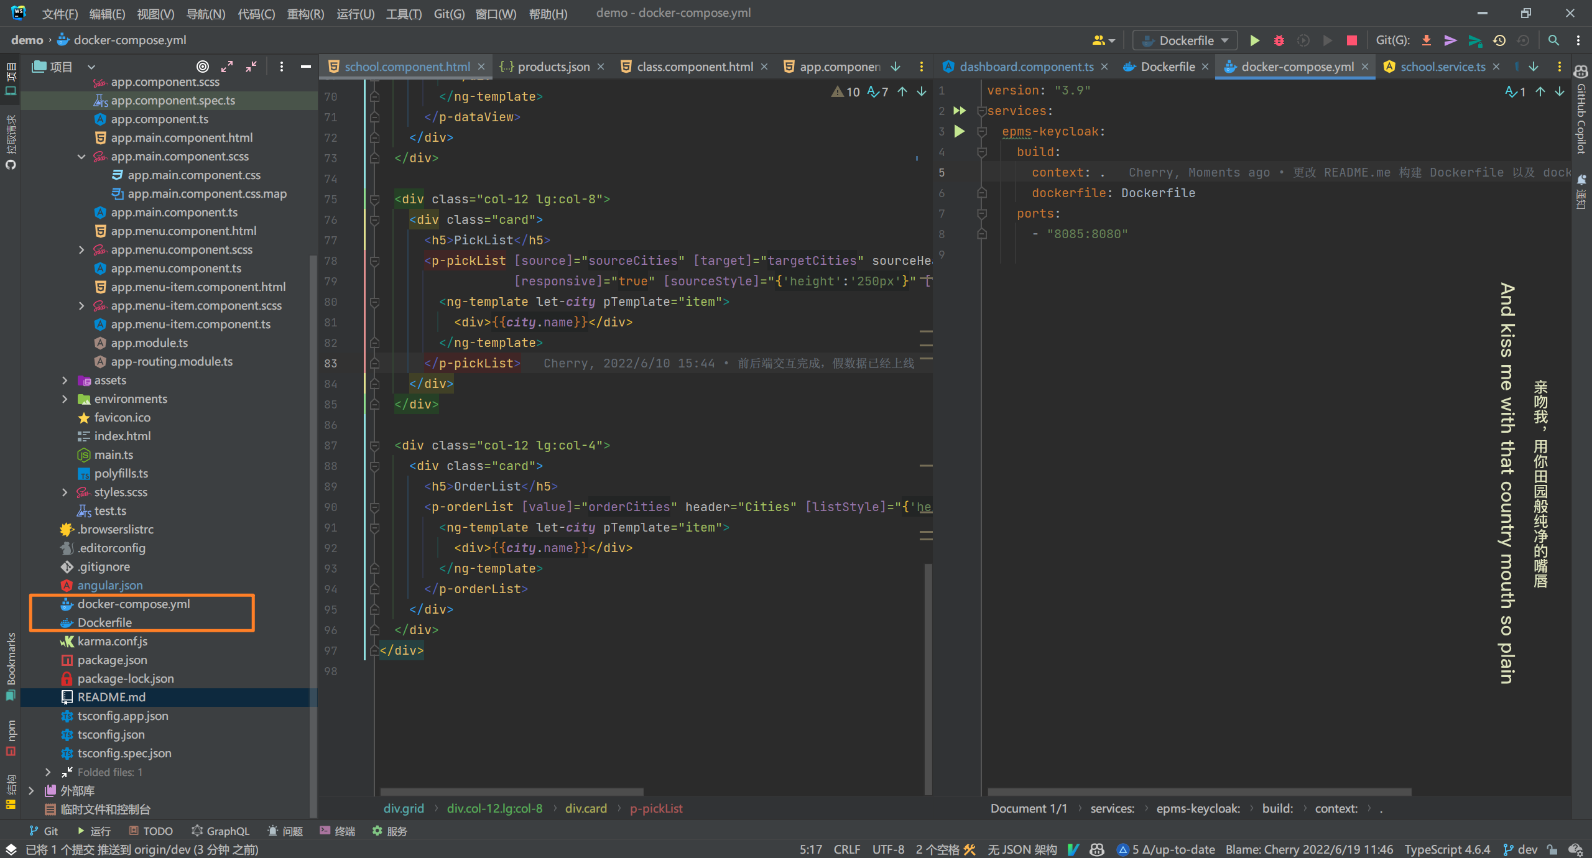Click left editor horizontal scrollbar
The image size is (1592, 858).
pyautogui.click(x=512, y=792)
